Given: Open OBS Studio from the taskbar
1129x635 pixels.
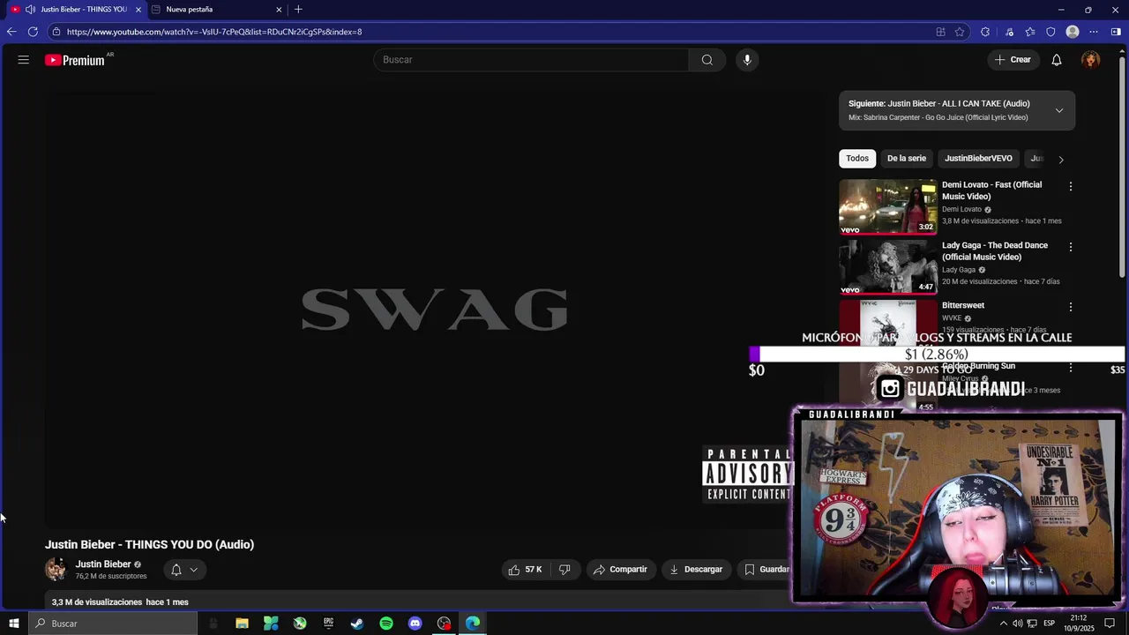Looking at the screenshot, I should 444,624.
